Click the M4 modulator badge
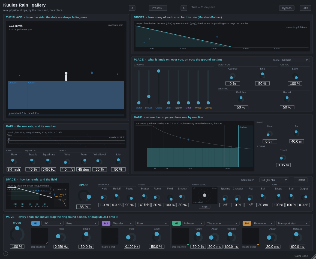This screenshot has width=316, height=259. (247, 223)
